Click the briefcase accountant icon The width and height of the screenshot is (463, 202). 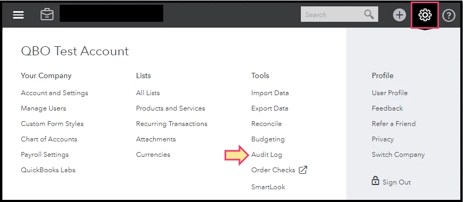[47, 14]
